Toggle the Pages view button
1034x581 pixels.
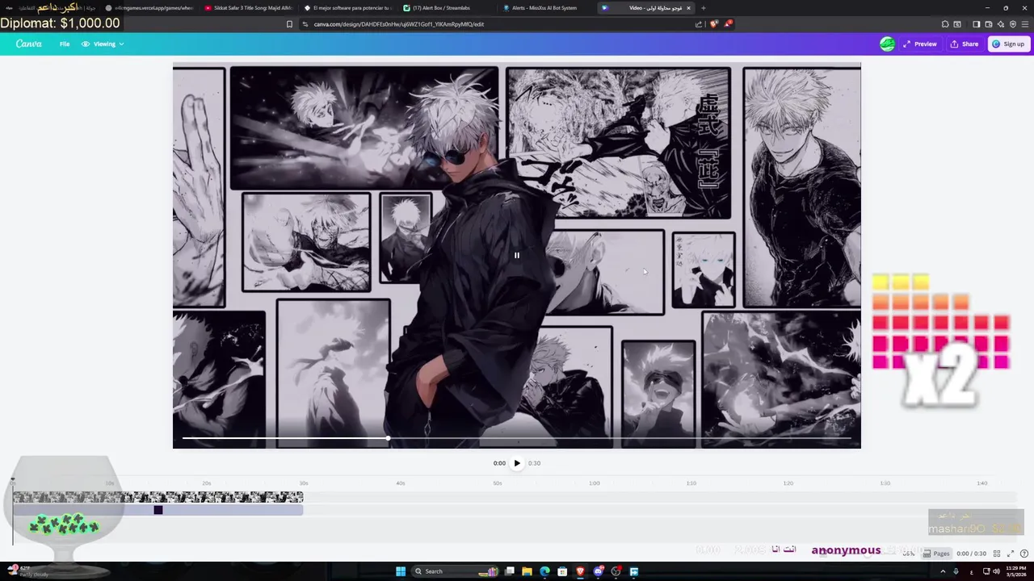tap(937, 554)
